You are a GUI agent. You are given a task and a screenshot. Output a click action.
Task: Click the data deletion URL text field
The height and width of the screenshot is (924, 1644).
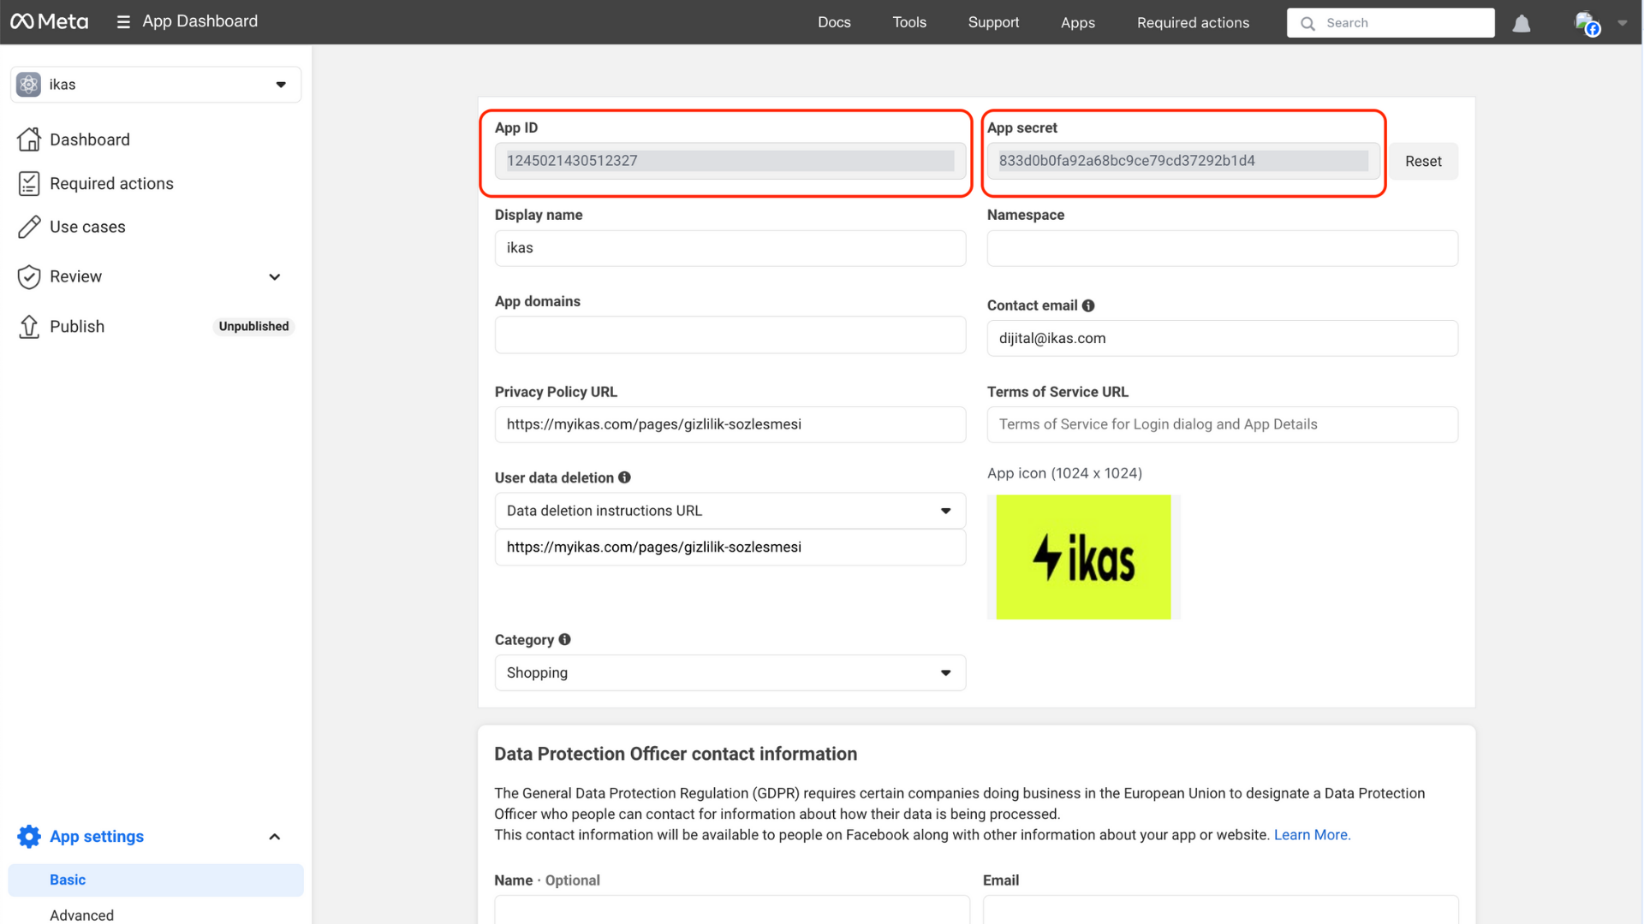(x=730, y=548)
